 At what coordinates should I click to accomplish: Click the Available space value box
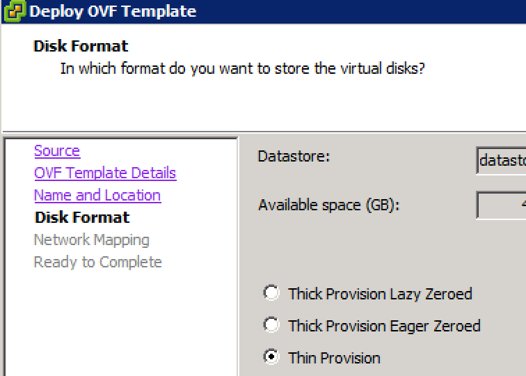pos(501,205)
